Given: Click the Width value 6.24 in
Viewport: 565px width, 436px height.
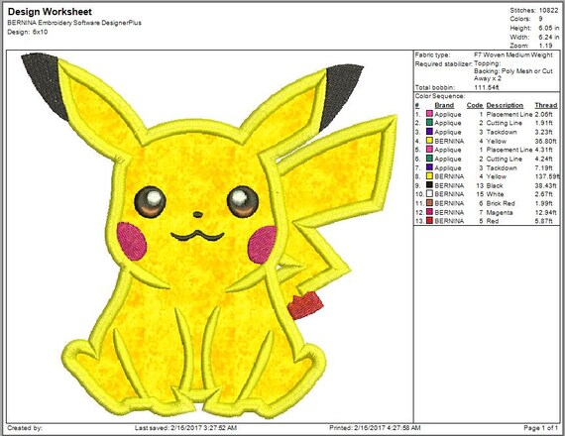Looking at the screenshot, I should tap(549, 37).
